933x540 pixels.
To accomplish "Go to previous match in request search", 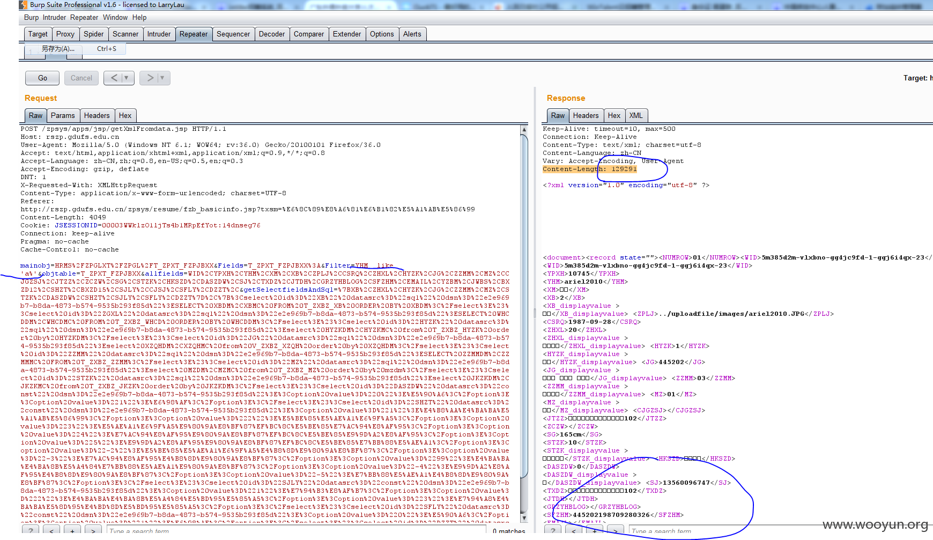I will 51,531.
